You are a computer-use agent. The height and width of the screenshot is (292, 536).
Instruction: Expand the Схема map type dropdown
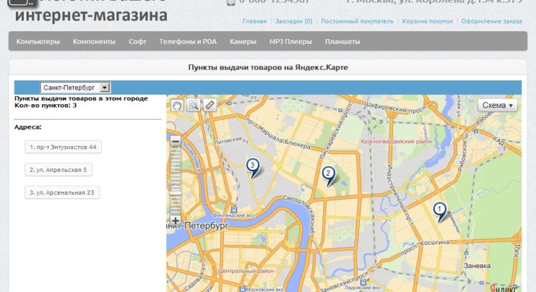click(x=497, y=105)
